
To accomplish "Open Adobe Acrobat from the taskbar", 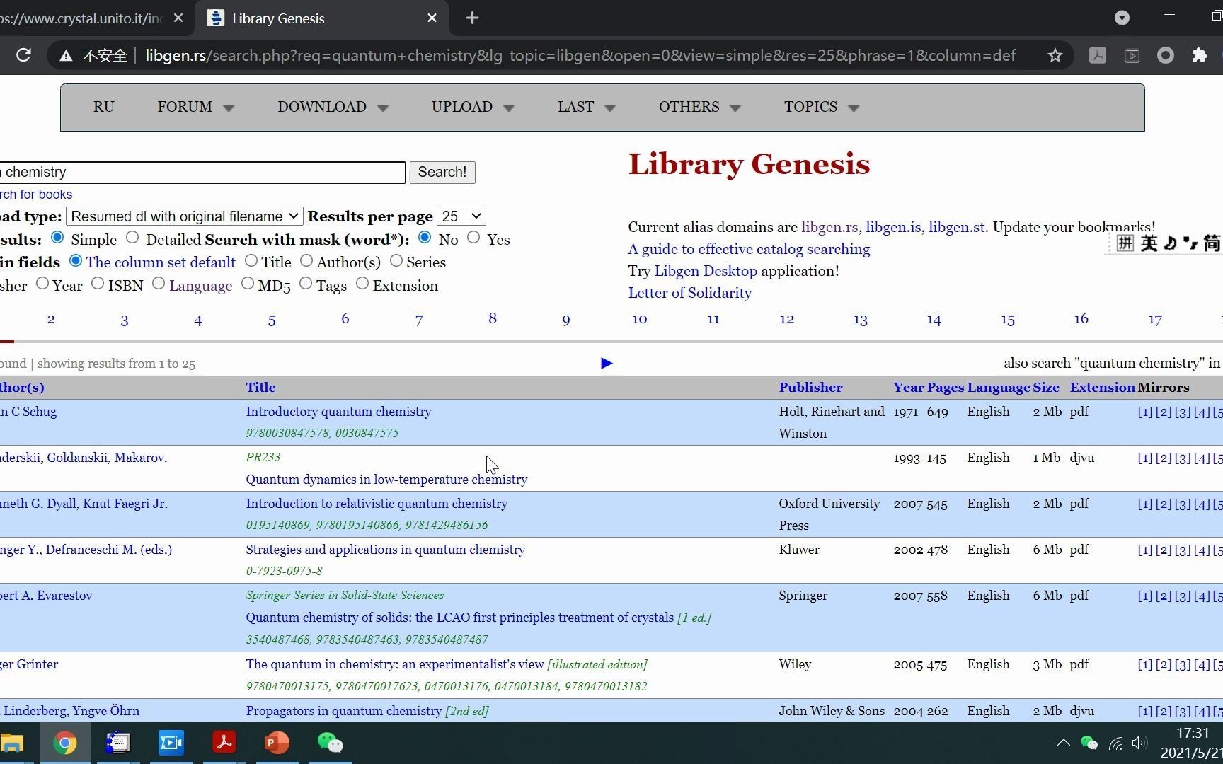I will tap(224, 743).
